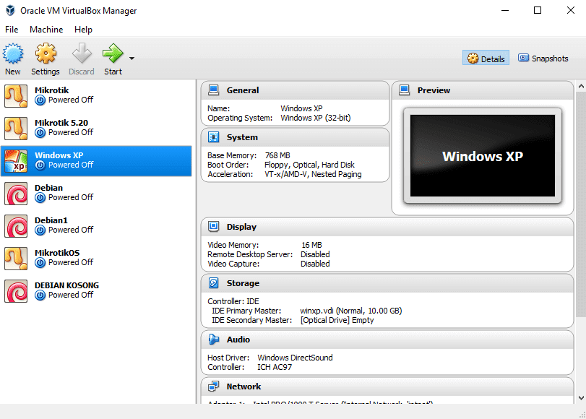Click the Windows XP VM logo icon
The height and width of the screenshot is (419, 586).
point(16,160)
